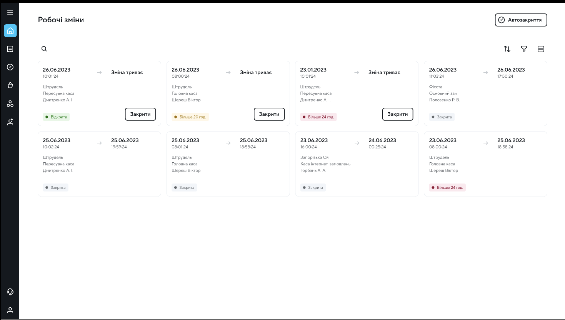Open the support headset icon
The width and height of the screenshot is (565, 320).
(x=10, y=292)
